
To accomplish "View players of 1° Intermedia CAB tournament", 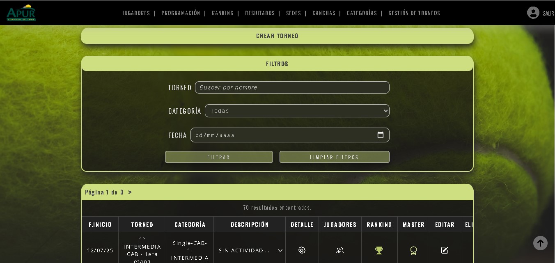I will [340, 250].
